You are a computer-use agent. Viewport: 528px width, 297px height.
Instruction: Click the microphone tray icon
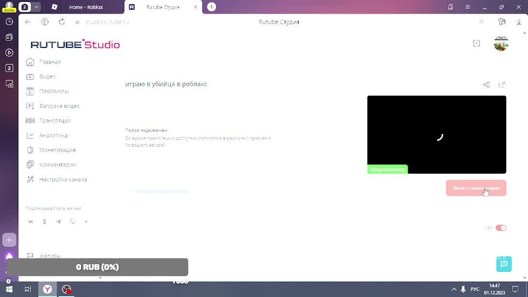(463, 289)
